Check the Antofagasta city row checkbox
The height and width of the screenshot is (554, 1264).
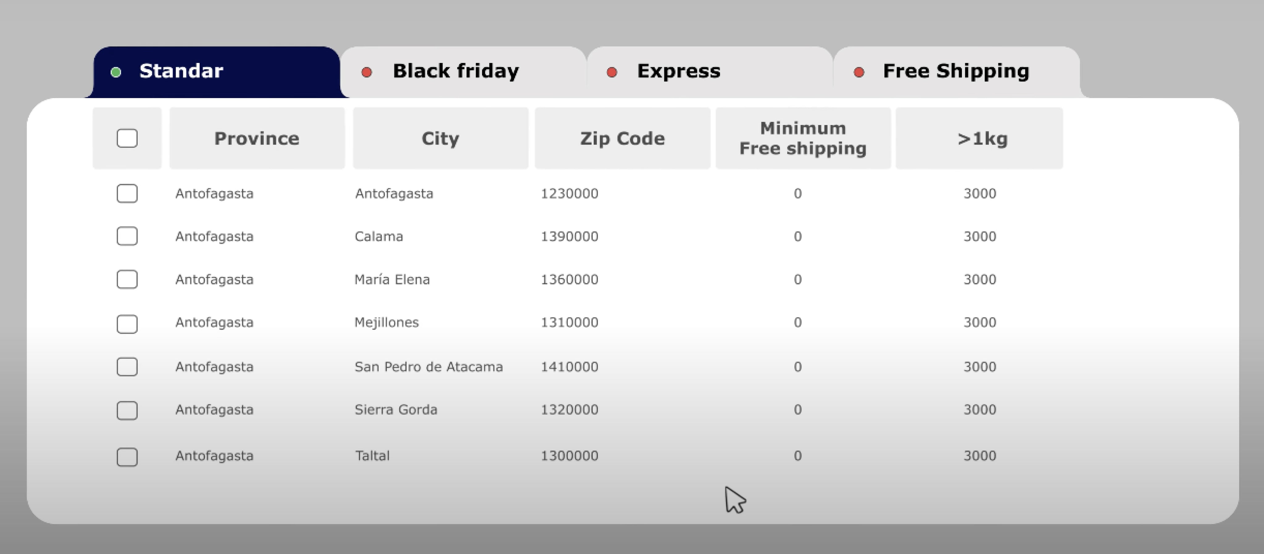pos(127,194)
